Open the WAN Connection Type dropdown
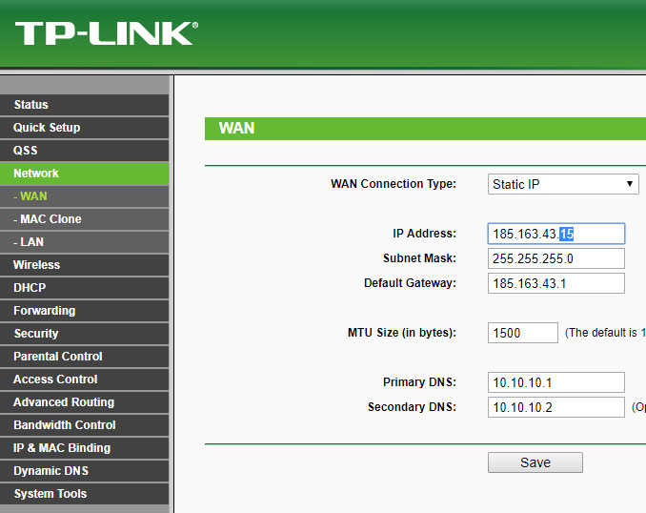The image size is (646, 513). coord(562,184)
